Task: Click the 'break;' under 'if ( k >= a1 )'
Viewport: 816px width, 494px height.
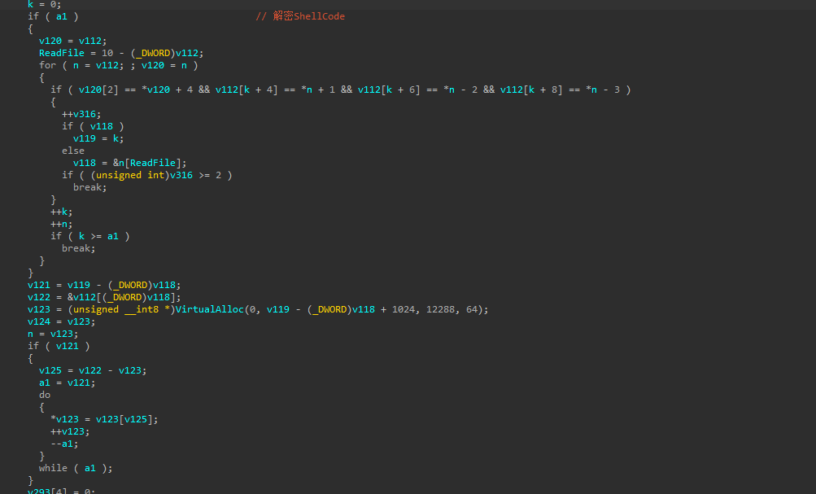Action: point(79,248)
